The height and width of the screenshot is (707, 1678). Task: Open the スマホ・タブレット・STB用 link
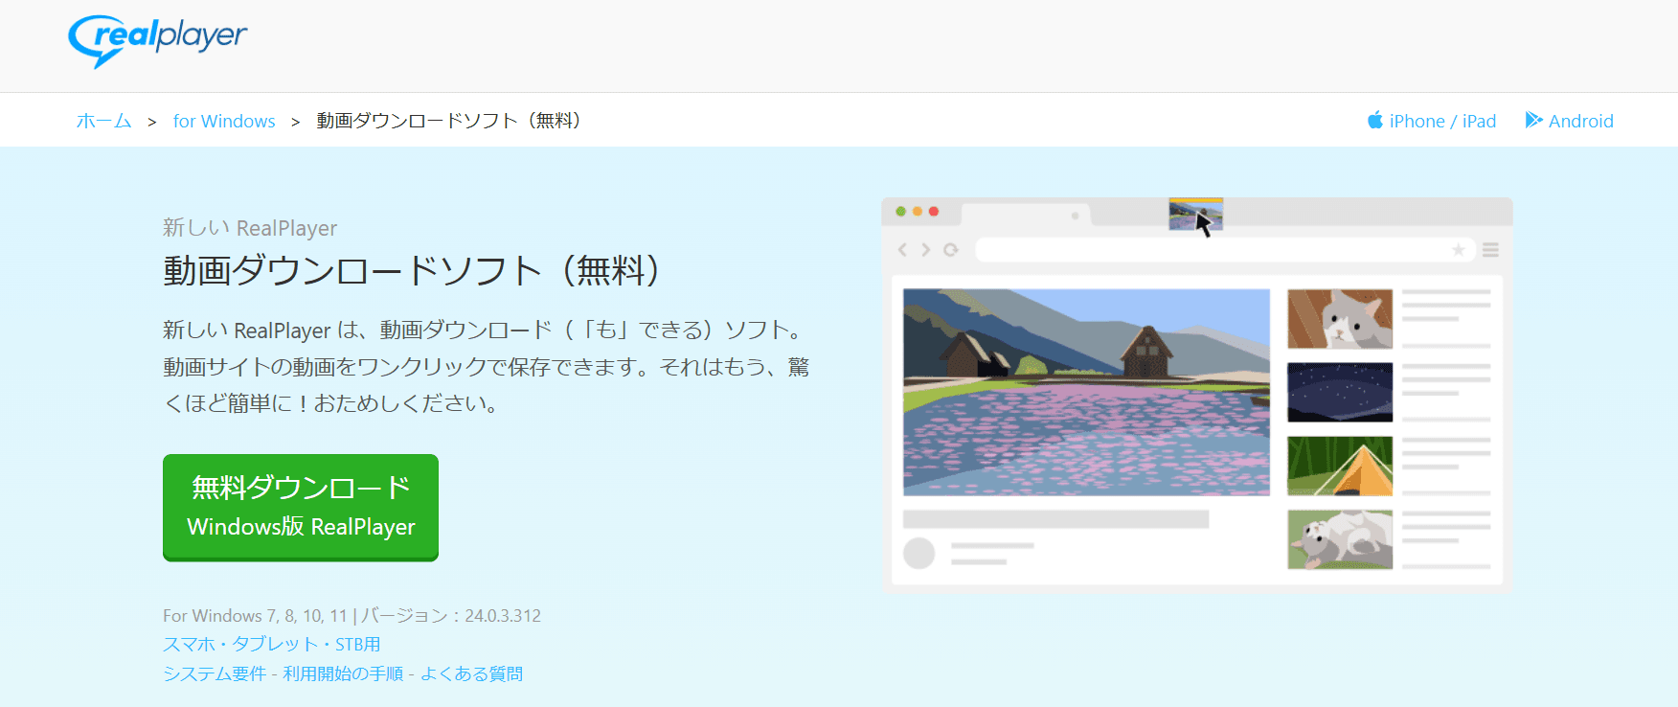(x=271, y=645)
